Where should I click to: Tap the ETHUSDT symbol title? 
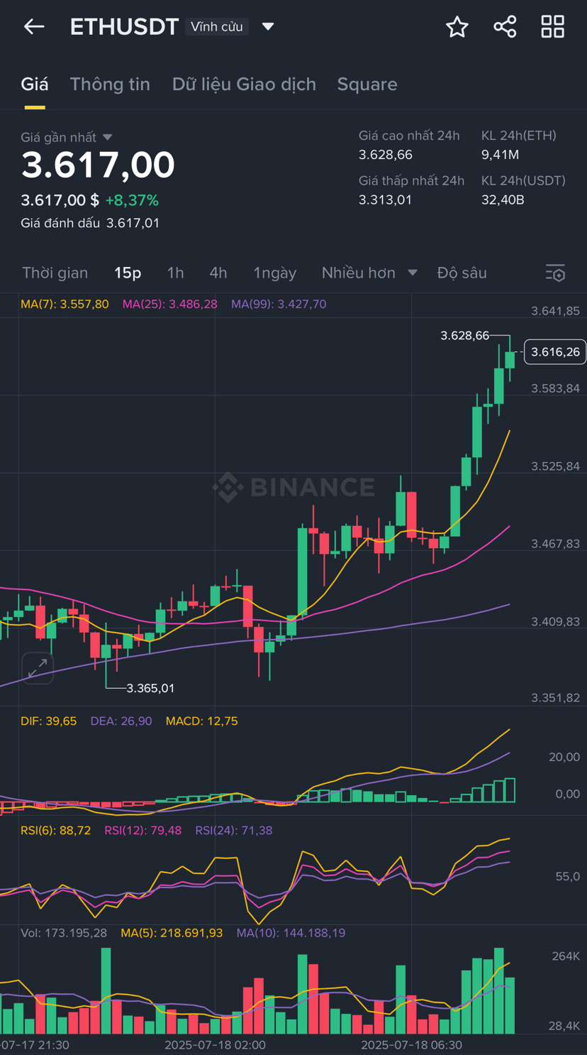(124, 26)
